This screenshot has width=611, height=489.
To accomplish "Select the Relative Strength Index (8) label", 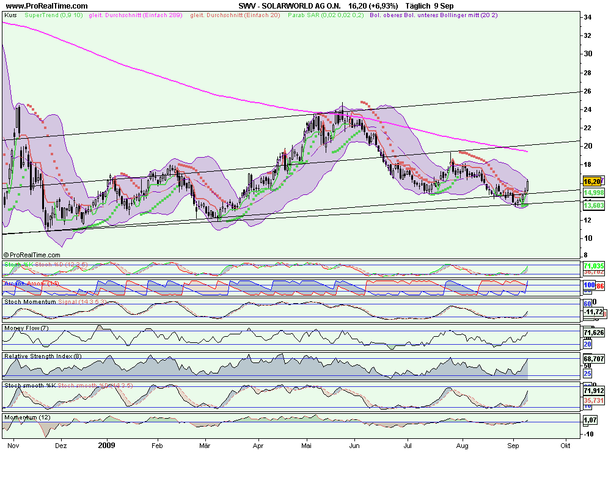I will [x=43, y=356].
